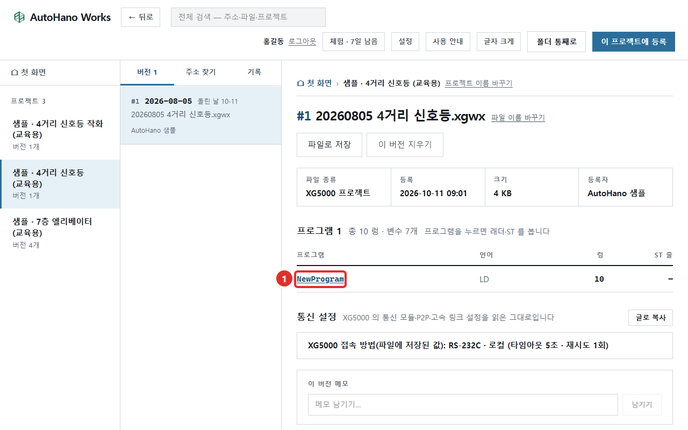Click 프로젝트 이름 바꾸기 link
The height and width of the screenshot is (430, 688).
point(478,83)
